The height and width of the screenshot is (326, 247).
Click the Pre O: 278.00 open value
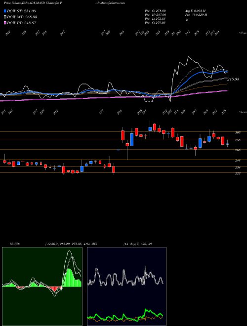[x=155, y=11]
